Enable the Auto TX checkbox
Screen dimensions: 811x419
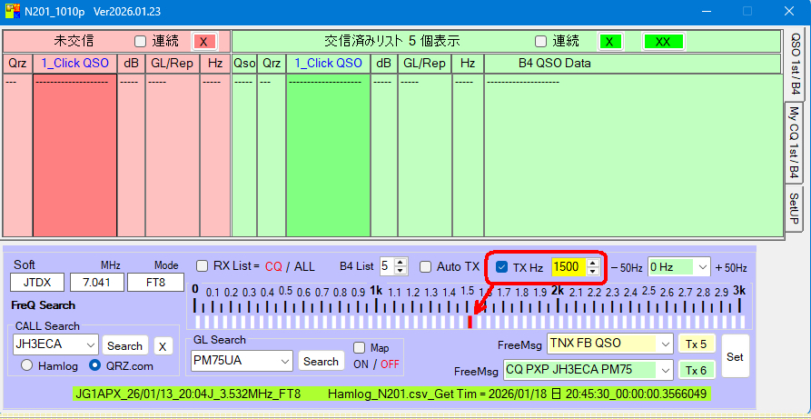(x=426, y=267)
